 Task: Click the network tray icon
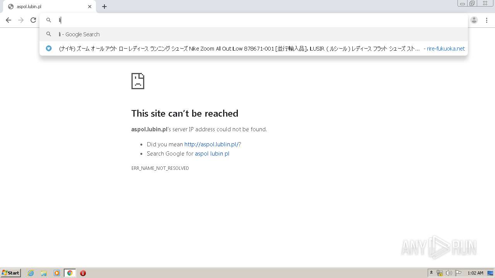pyautogui.click(x=440, y=273)
